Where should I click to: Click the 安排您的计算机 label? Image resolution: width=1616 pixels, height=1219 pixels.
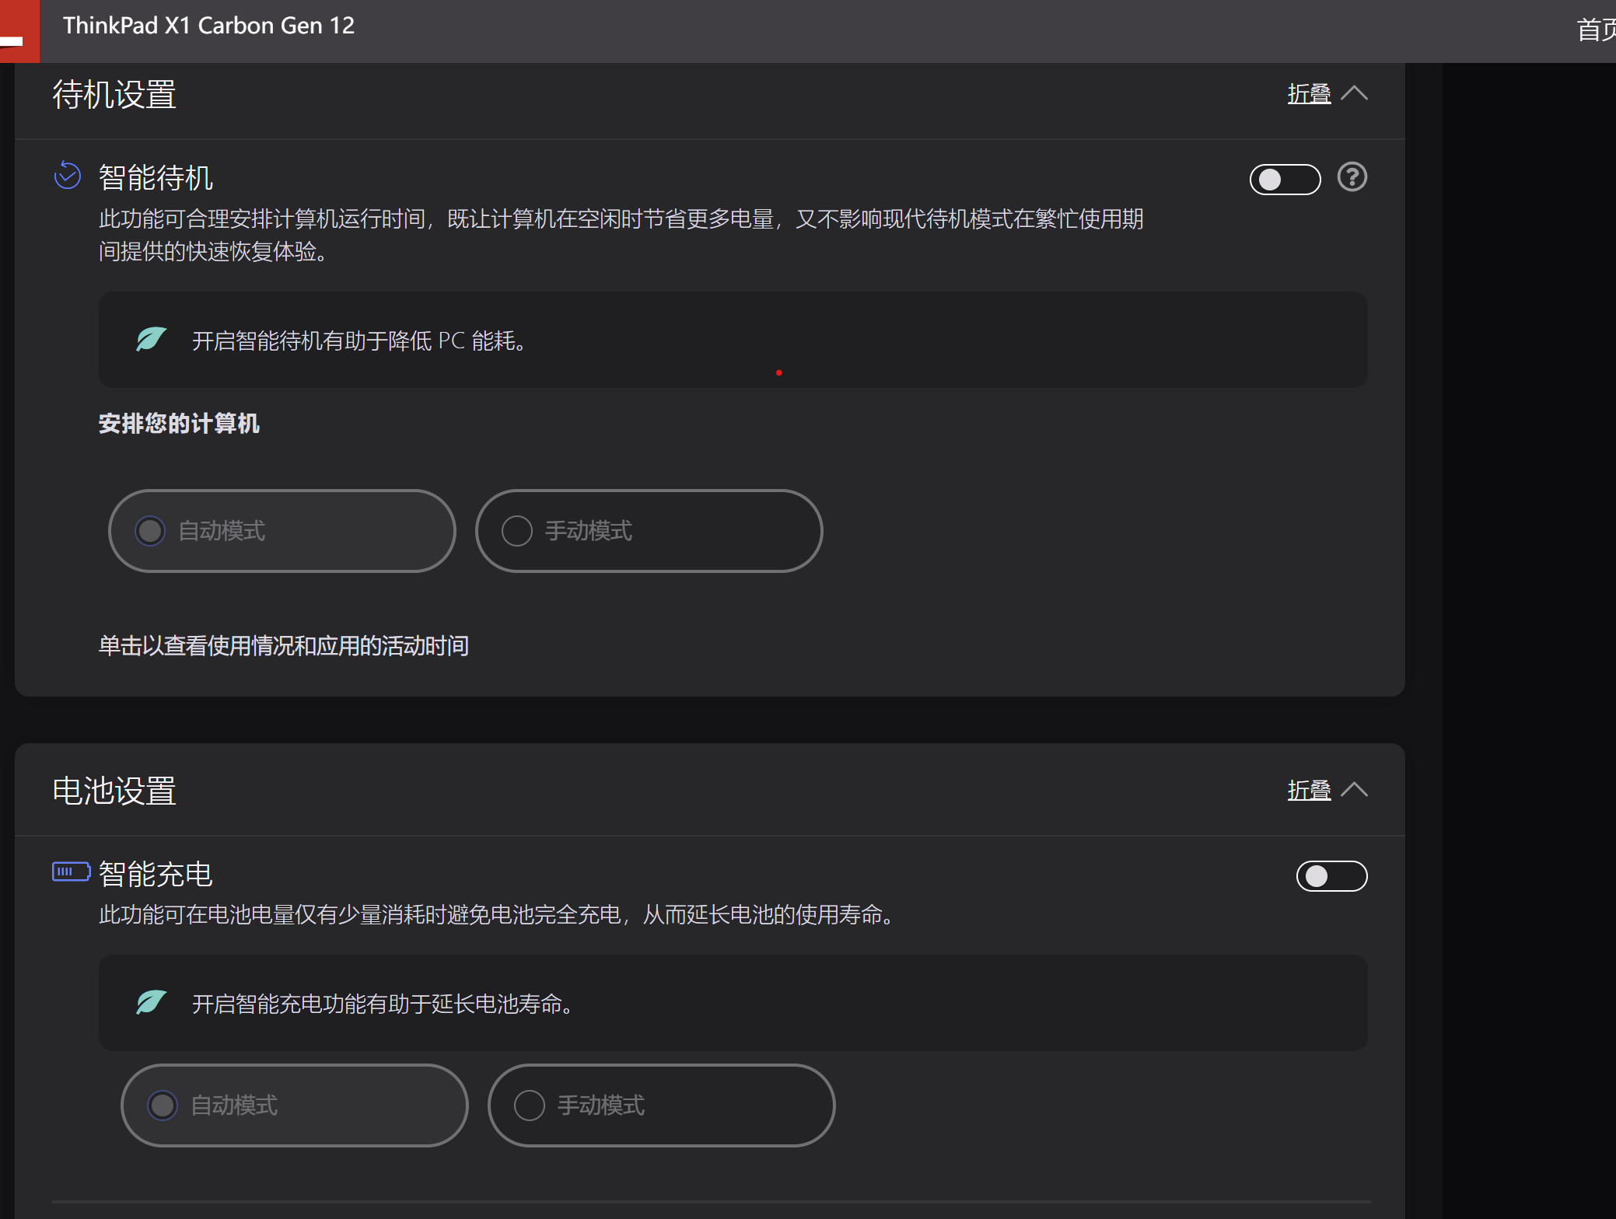click(179, 424)
